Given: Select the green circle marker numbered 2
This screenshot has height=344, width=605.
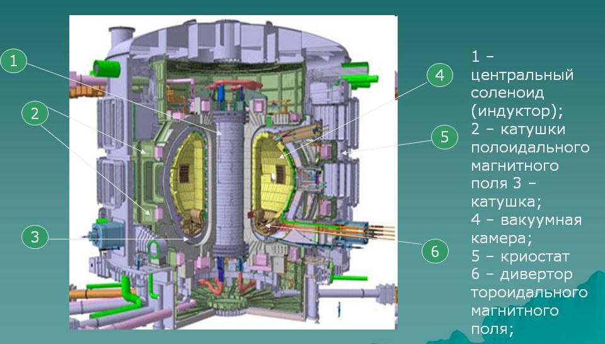Looking at the screenshot, I should 36,114.
